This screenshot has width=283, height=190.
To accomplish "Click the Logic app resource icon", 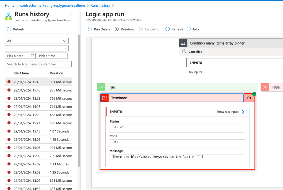I will [9, 16].
